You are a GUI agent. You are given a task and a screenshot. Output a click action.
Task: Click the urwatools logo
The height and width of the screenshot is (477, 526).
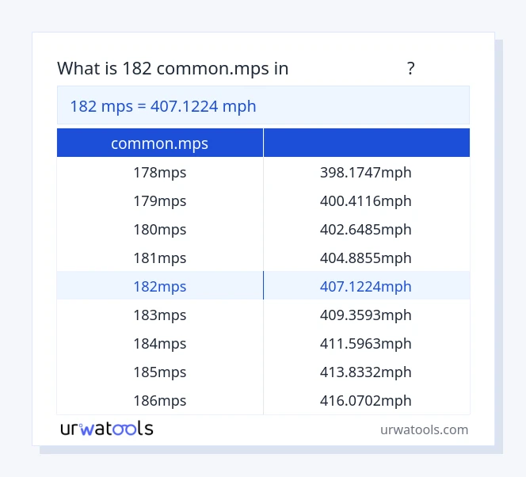[107, 429]
